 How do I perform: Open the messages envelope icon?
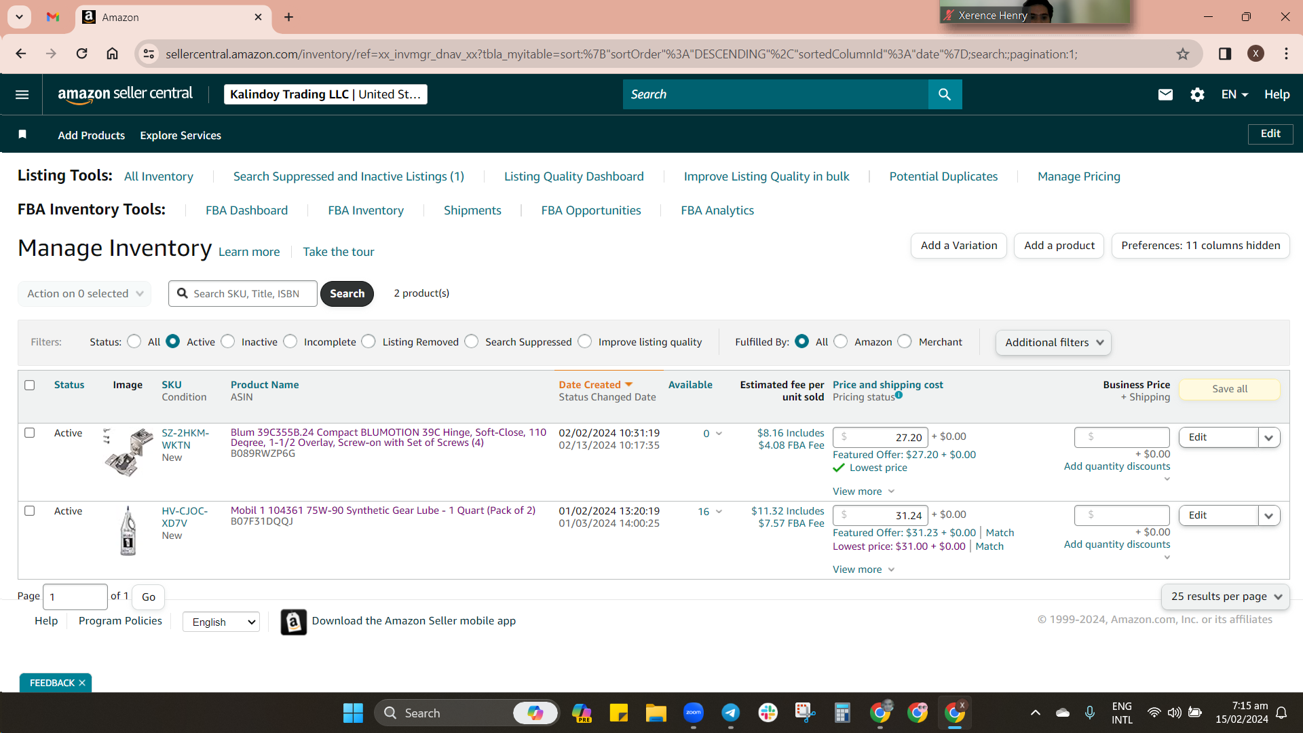pos(1165,94)
